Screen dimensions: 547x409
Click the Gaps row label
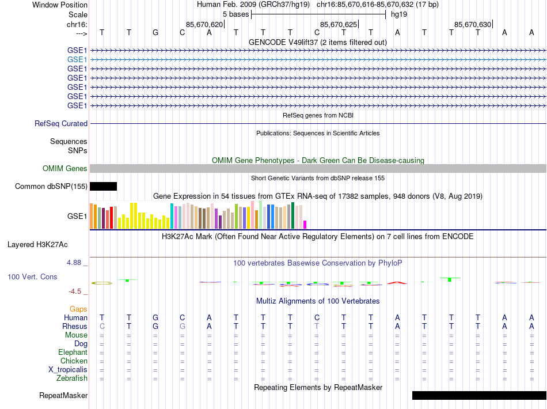(x=78, y=309)
